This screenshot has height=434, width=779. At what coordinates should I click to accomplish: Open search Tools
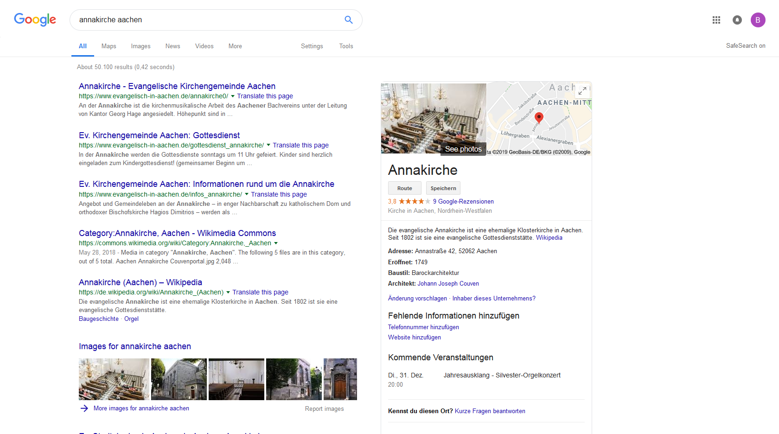[346, 46]
